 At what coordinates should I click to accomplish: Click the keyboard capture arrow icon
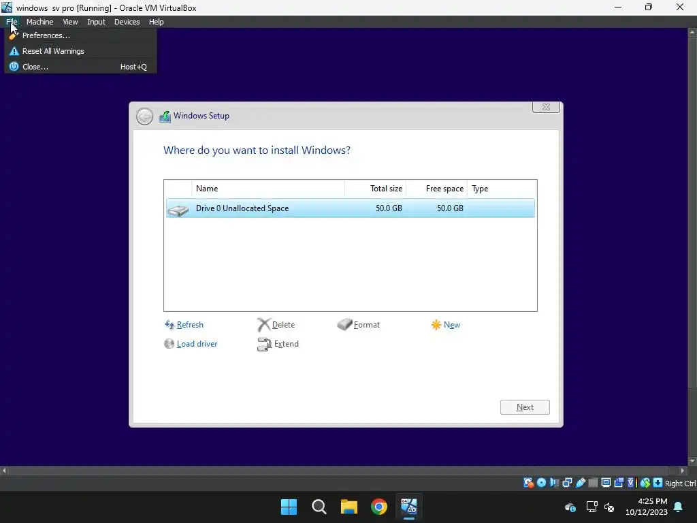click(x=658, y=483)
